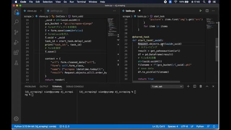Click the form_valid breadcrumb

pos(78,16)
